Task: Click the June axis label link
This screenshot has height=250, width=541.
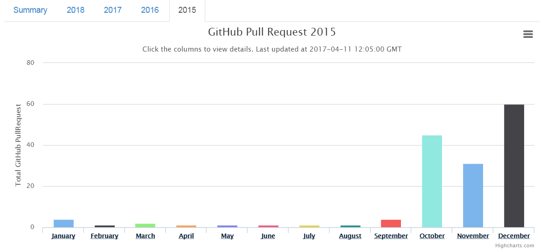Action: [268, 236]
